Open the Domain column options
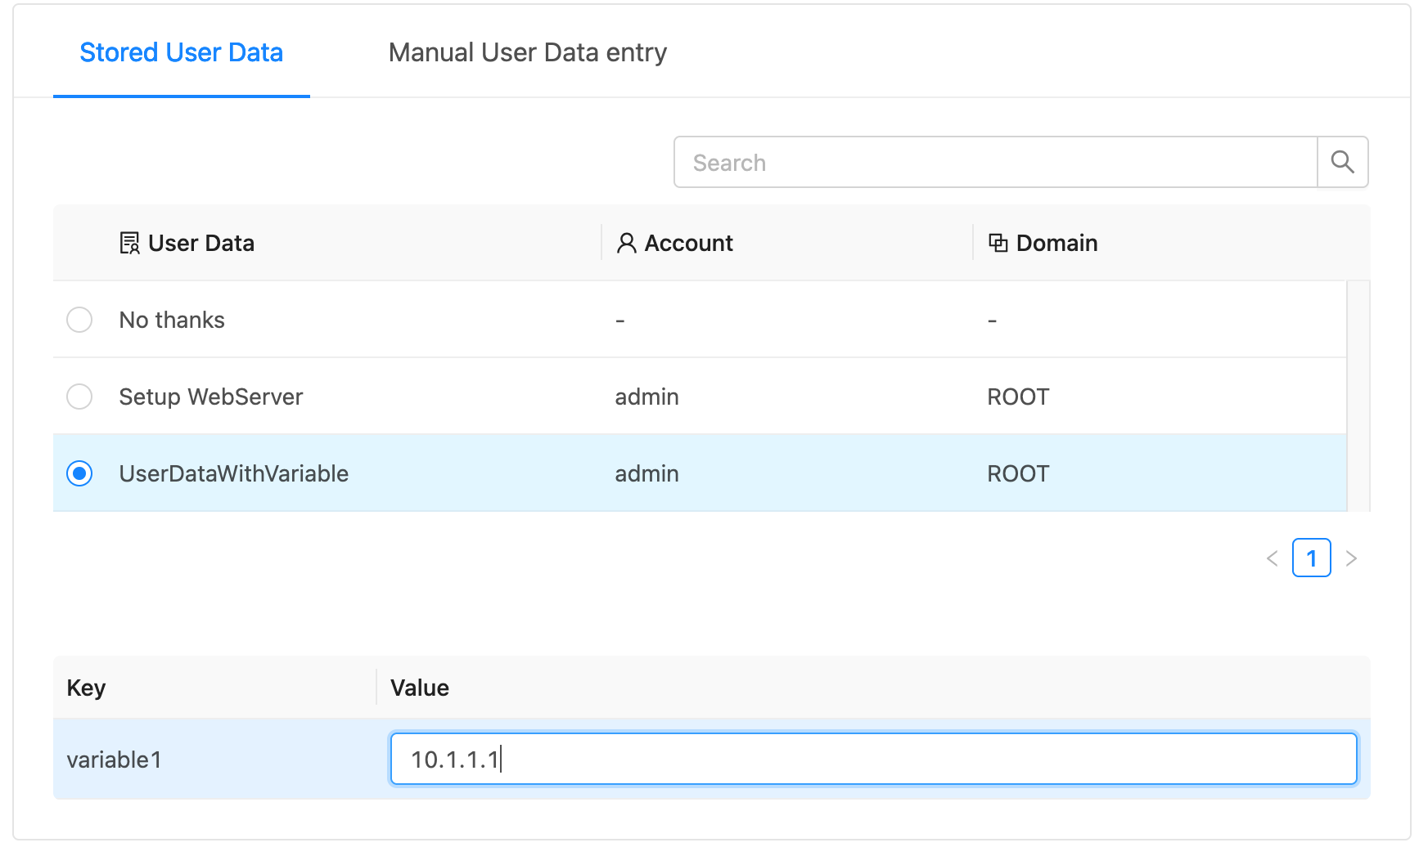Image resolution: width=1419 pixels, height=847 pixels. tap(1056, 242)
